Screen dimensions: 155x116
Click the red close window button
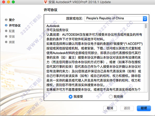tap(4, 2)
